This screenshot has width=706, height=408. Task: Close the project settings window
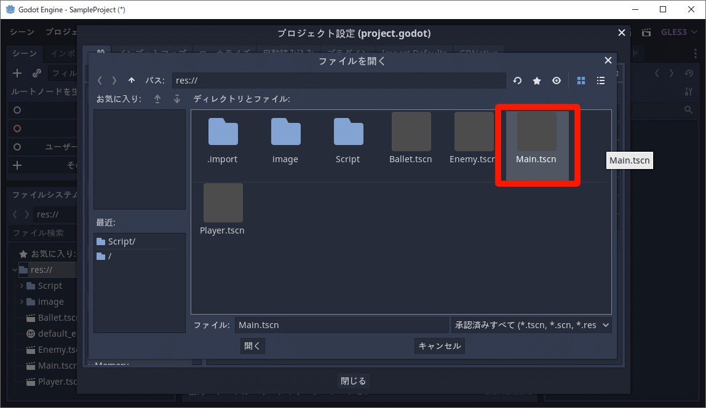(x=622, y=33)
